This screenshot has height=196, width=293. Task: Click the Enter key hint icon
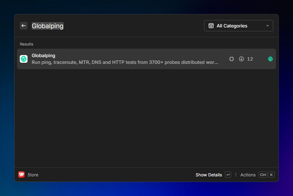pyautogui.click(x=228, y=175)
